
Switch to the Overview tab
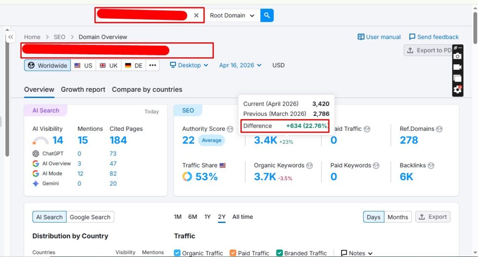[x=39, y=89]
